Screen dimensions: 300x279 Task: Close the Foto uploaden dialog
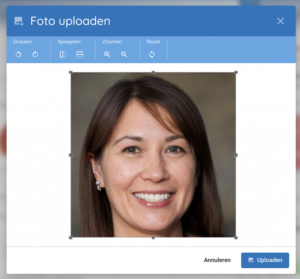(280, 21)
